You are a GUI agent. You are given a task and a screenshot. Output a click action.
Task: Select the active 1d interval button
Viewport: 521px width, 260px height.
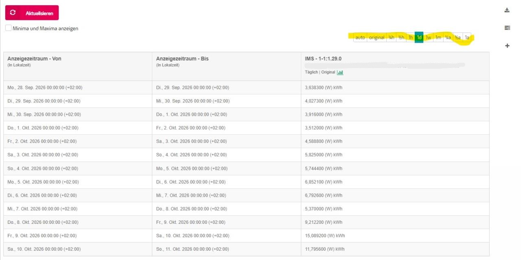[x=419, y=37]
